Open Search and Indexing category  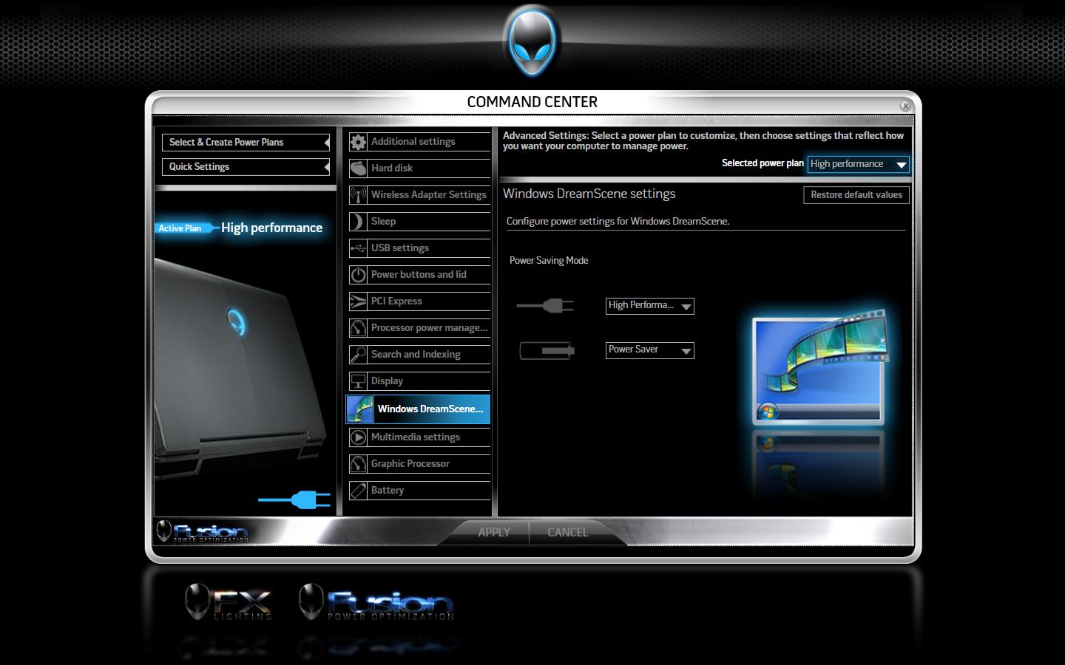pyautogui.click(x=419, y=355)
